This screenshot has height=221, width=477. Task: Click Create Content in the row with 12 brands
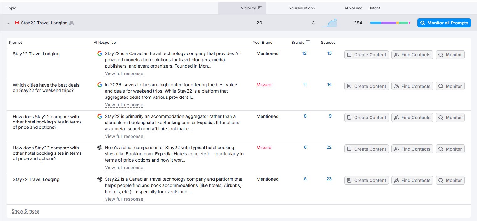click(366, 55)
